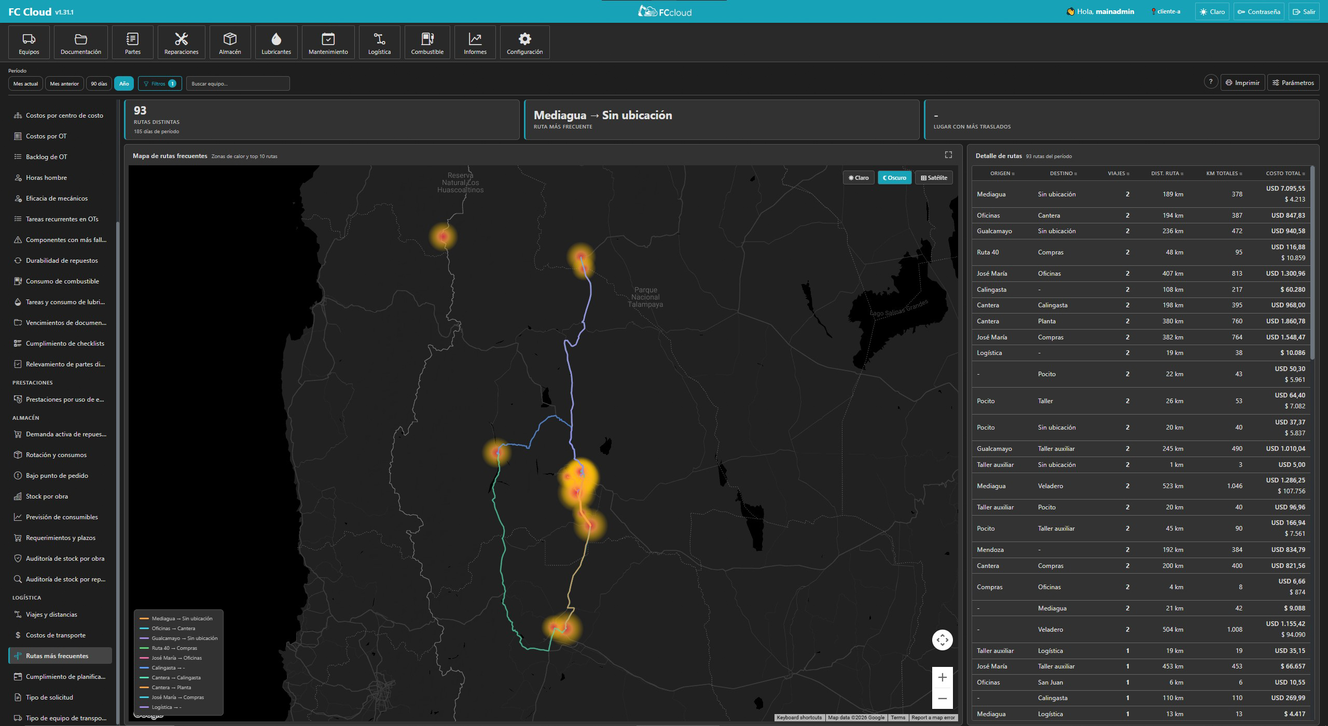The height and width of the screenshot is (726, 1328).
Task: Click the Ruta 40 → Compras legend color line
Action: (x=144, y=648)
